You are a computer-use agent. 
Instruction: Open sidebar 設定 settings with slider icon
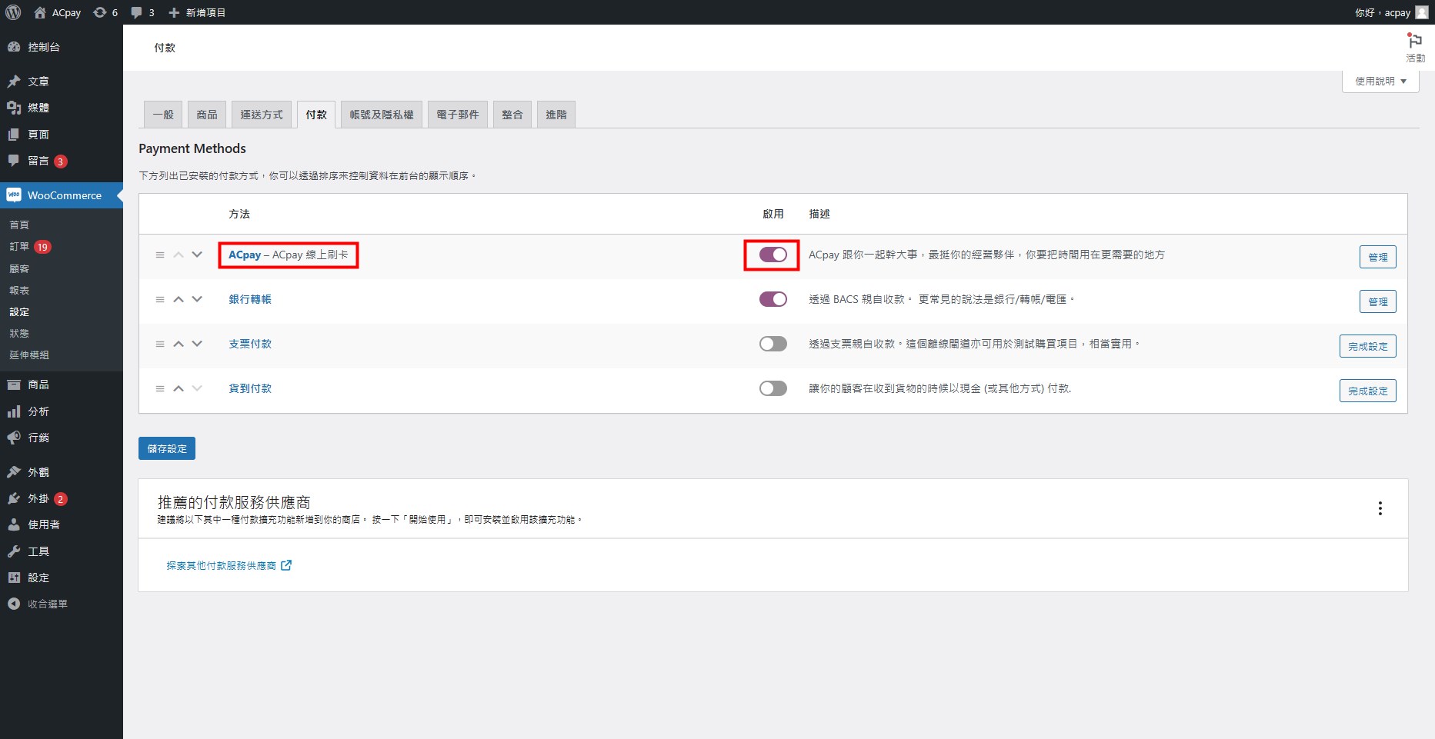(62, 578)
